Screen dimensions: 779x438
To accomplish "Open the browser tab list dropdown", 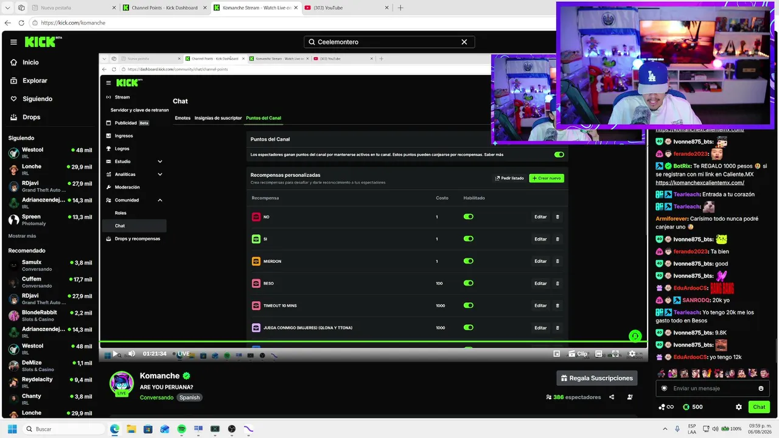I will tap(8, 8).
